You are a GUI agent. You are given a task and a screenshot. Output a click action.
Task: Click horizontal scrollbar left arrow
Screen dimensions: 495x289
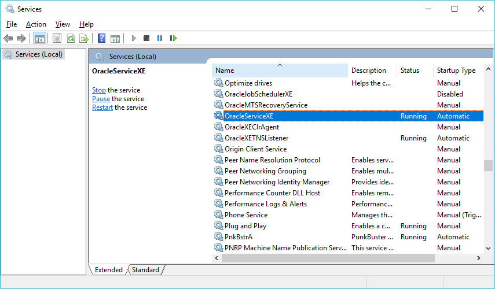(217, 258)
